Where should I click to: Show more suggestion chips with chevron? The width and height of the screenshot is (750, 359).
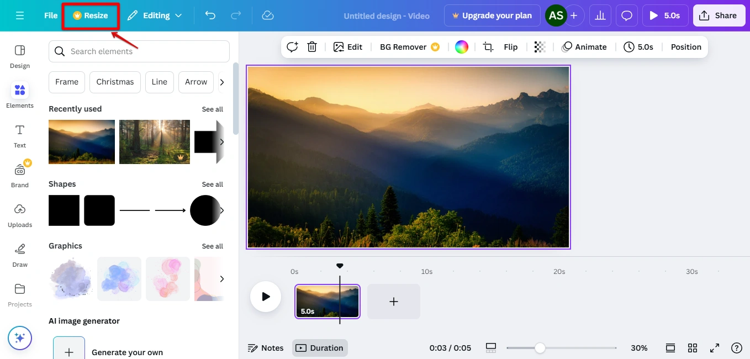pos(222,82)
